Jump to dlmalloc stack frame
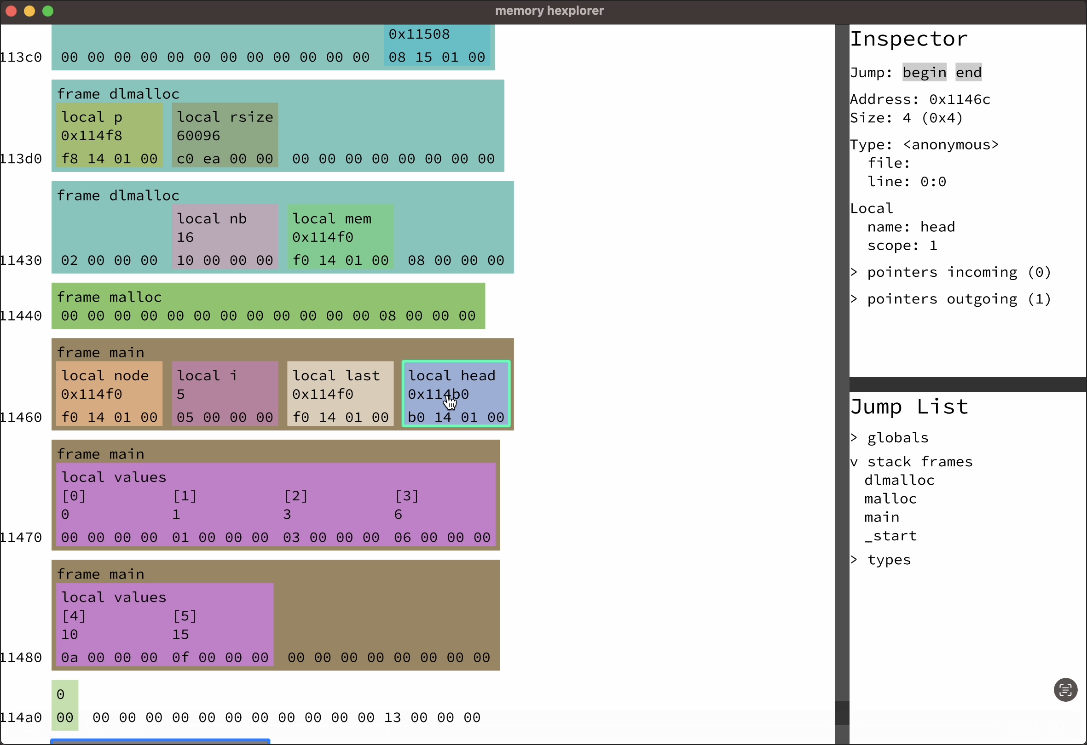This screenshot has height=745, width=1087. (898, 480)
